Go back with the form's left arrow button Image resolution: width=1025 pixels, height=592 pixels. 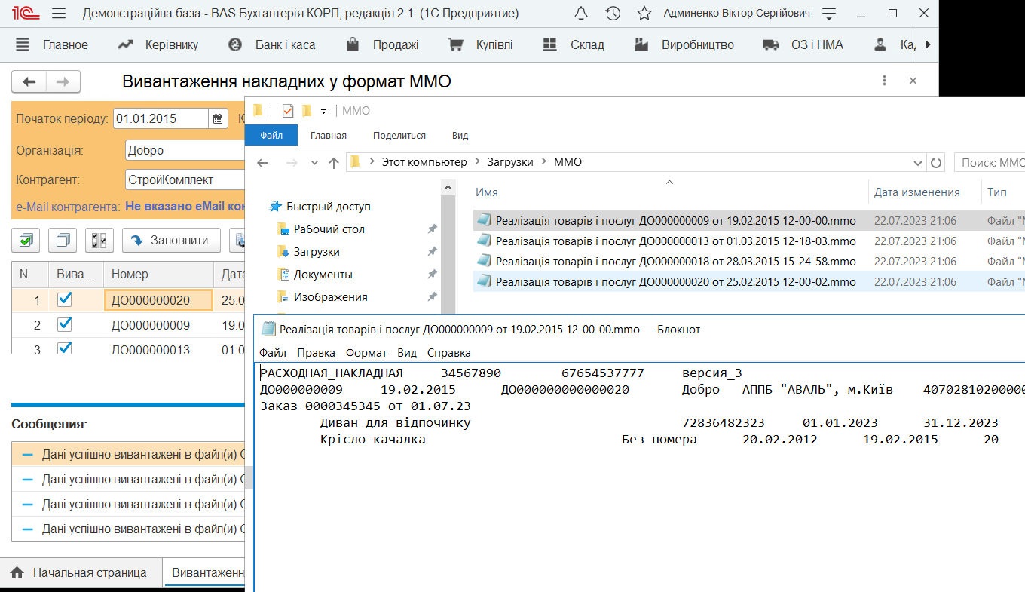point(29,81)
